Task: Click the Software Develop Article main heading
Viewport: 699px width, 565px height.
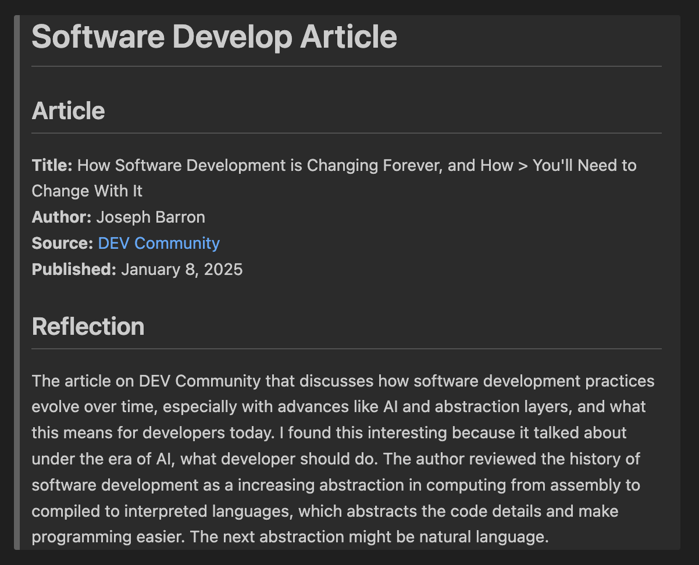Action: pos(214,37)
